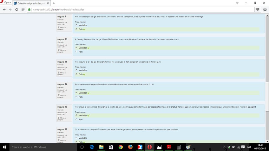Open a new tab with plus button
Image resolution: width=269 pixels, height=151 pixels.
(x=54, y=3)
